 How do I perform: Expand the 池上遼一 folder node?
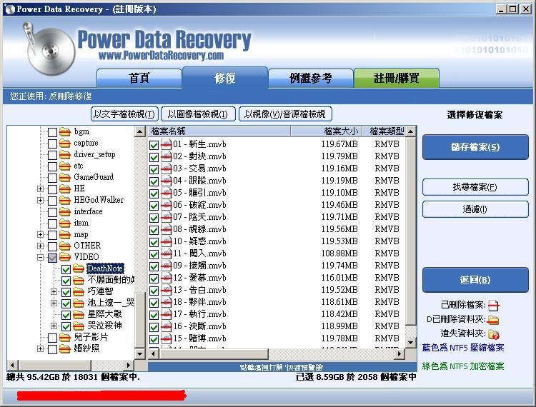[x=54, y=303]
